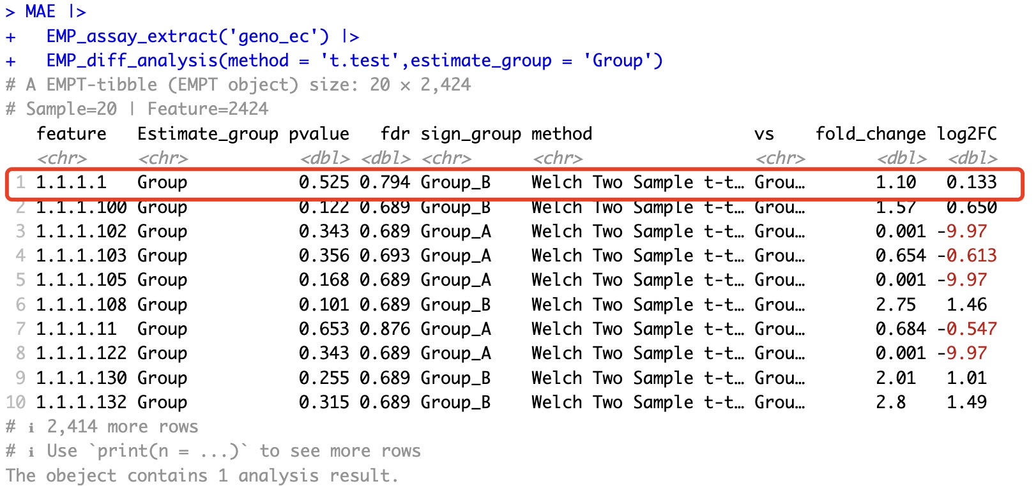Viewport: 1036px width, 486px height.
Task: Click the 'fdr' column header
Action: [395, 134]
